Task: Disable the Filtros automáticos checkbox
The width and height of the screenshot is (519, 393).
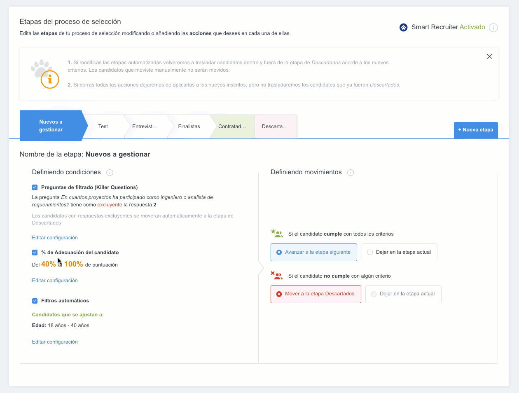Action: coord(35,301)
